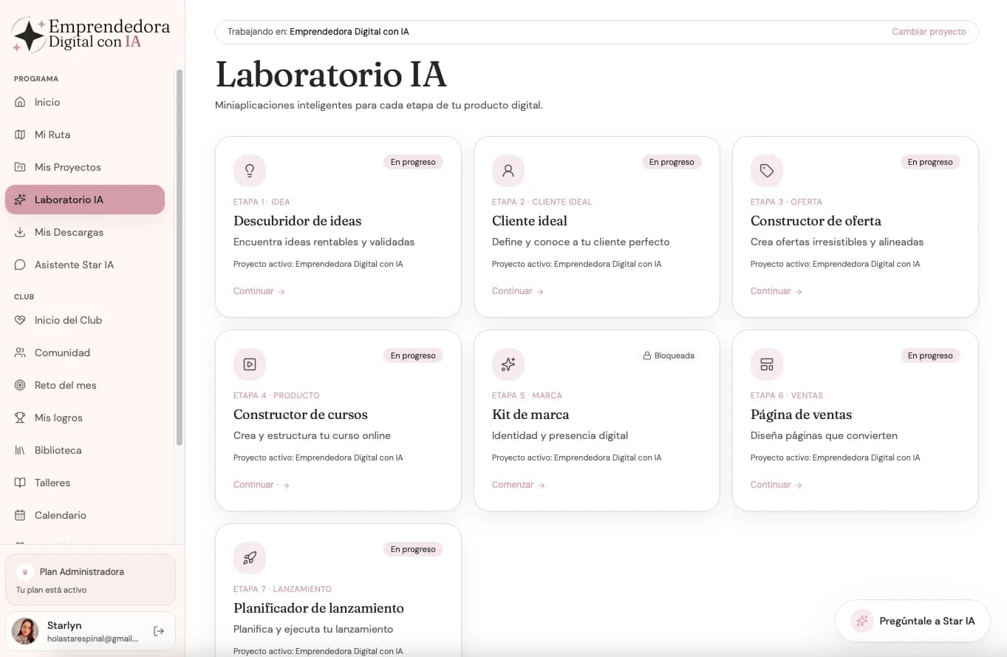
Task: Click the lightbulb icon on Descubridor de ideas card
Action: coord(250,171)
